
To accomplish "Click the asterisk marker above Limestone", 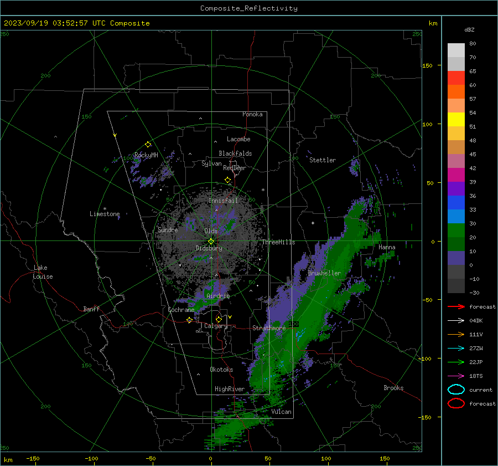I will (x=105, y=209).
